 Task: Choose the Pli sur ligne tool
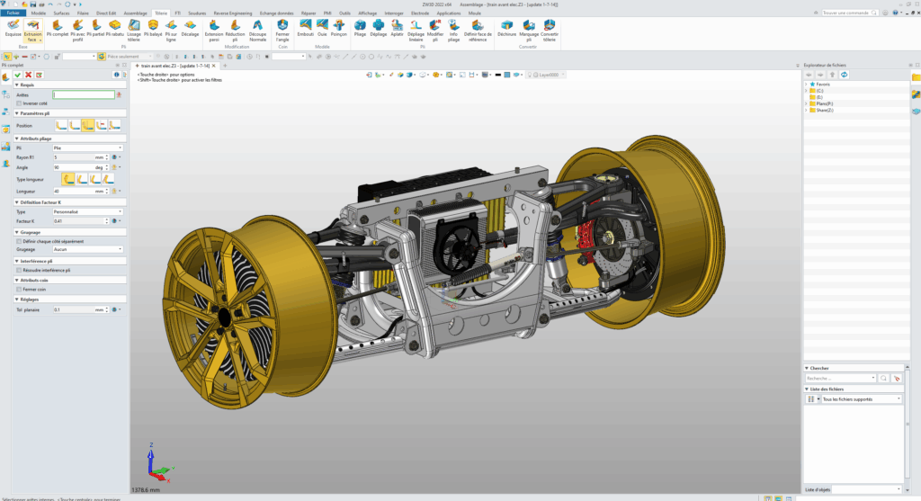pyautogui.click(x=171, y=31)
